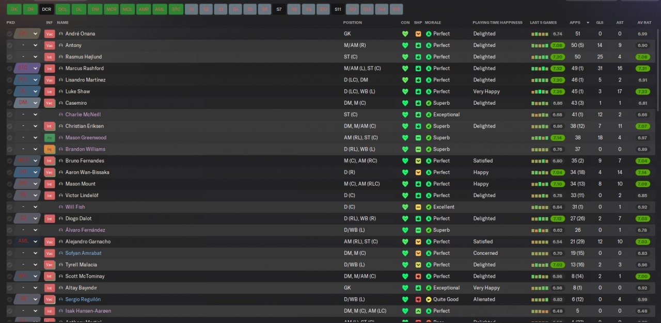661x323 pixels.
Task: Open Casemiro's DM position dropdown
Action: [x=27, y=103]
